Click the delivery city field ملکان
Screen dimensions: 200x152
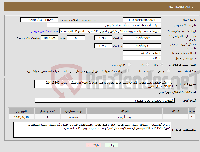point(142,58)
